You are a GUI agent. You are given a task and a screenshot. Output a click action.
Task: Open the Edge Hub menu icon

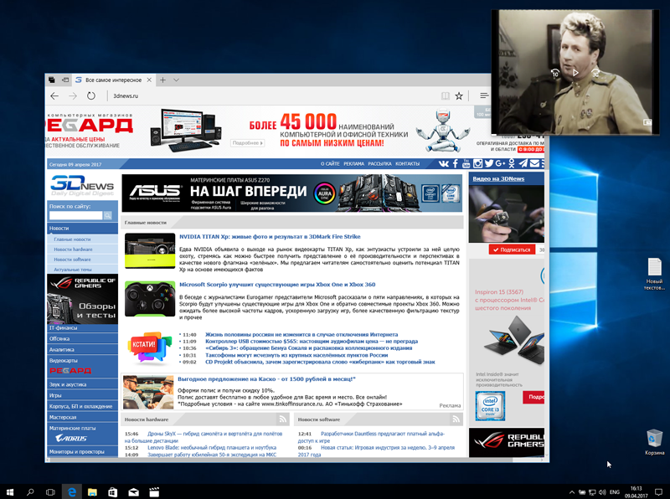(483, 95)
